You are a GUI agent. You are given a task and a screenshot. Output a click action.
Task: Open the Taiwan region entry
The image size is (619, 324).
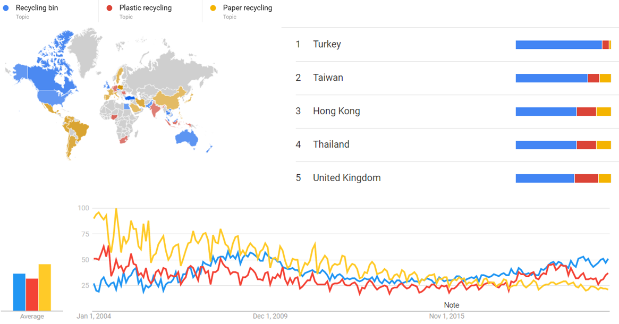click(328, 78)
